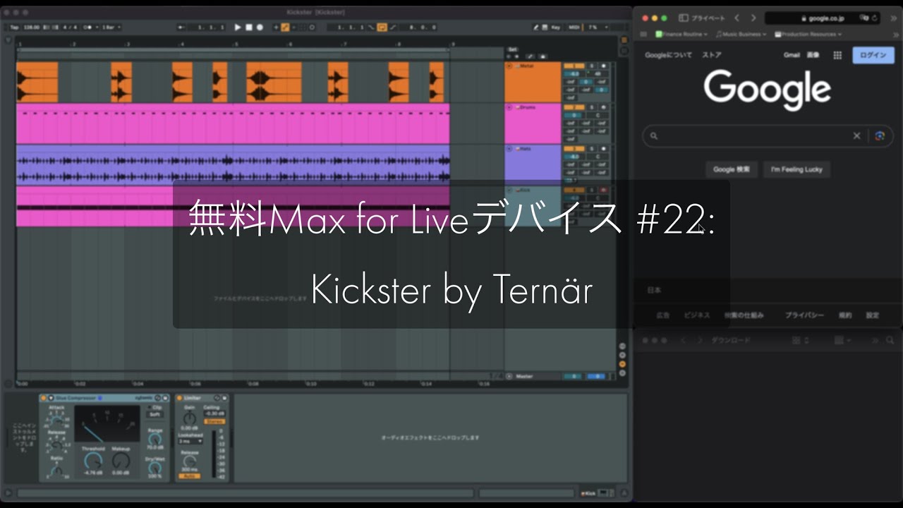This screenshot has width=903, height=508.
Task: Open the Googleについて link
Action: click(x=668, y=55)
